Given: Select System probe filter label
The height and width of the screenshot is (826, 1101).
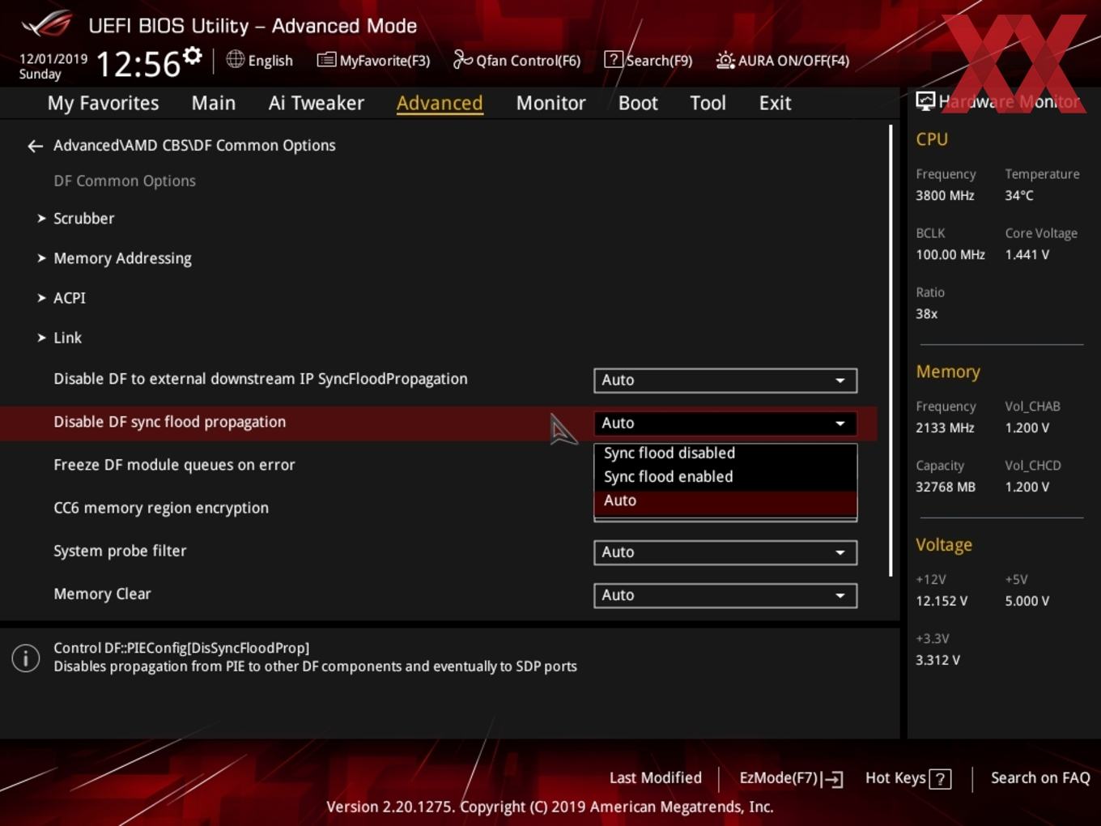Looking at the screenshot, I should (x=120, y=551).
